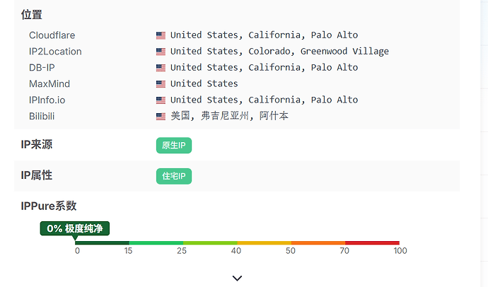Click the 位置 section heading
This screenshot has height=287, width=488.
tap(31, 15)
